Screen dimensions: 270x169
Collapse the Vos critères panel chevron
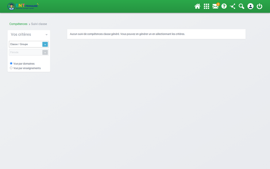[46, 35]
